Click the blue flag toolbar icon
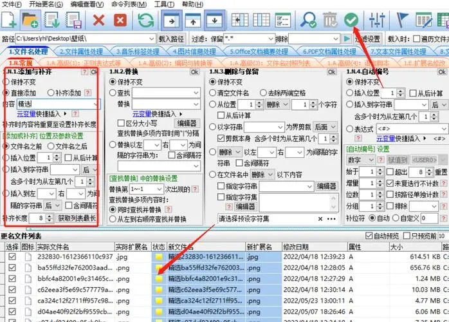 pos(402,21)
